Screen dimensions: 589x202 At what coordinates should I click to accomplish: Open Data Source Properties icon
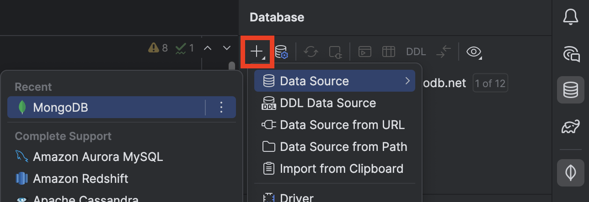click(281, 52)
